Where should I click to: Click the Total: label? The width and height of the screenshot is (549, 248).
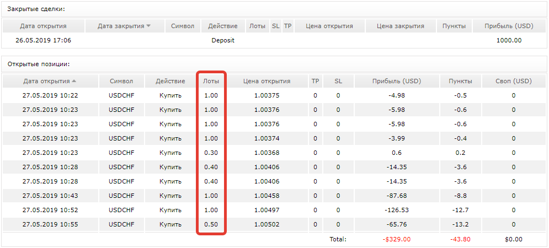coord(338,240)
